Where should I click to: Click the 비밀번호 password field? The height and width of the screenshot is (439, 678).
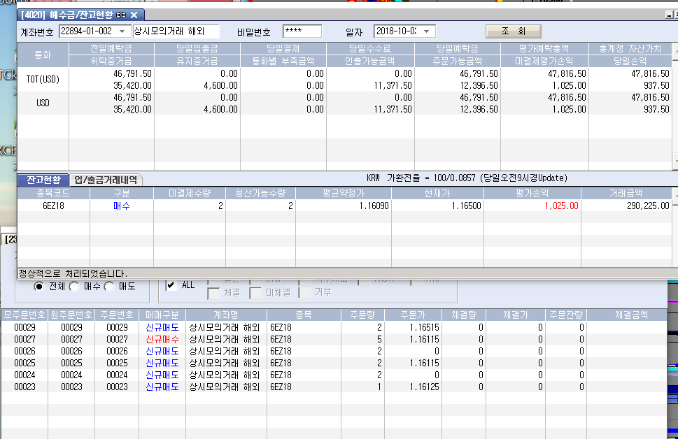pyautogui.click(x=302, y=31)
